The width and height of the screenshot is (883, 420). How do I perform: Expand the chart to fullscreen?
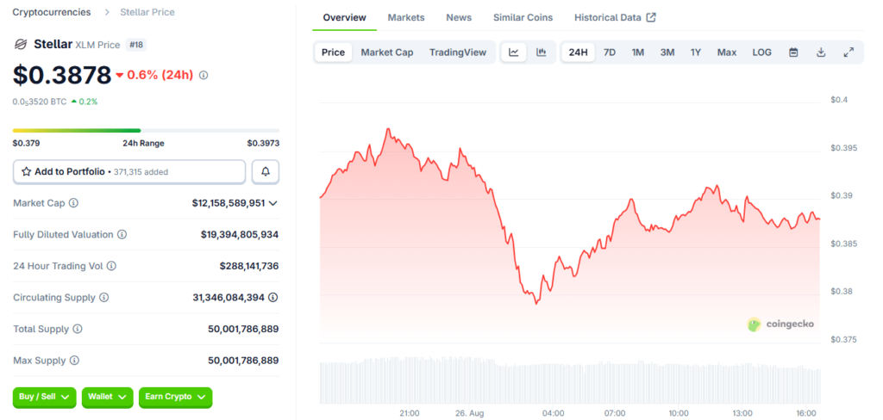click(x=849, y=52)
